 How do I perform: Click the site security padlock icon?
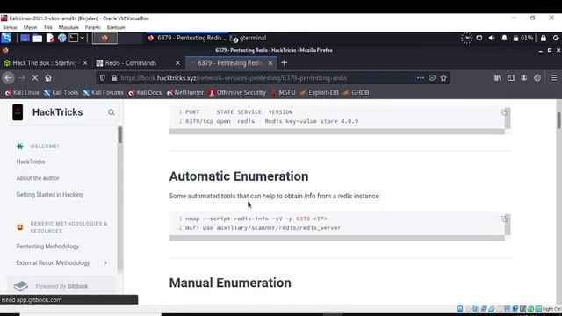[114, 78]
